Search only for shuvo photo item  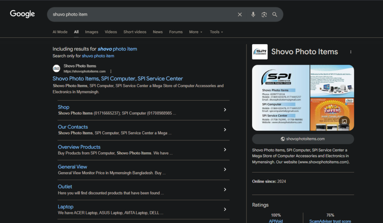tap(98, 56)
